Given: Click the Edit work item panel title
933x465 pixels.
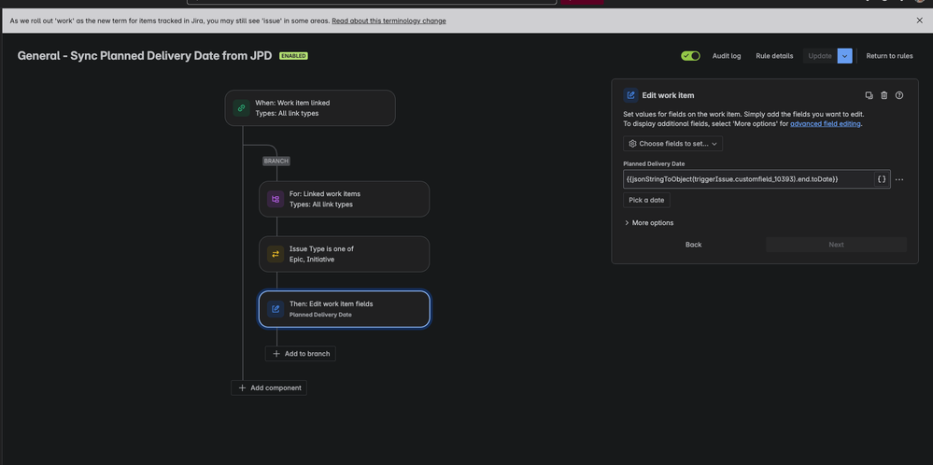Looking at the screenshot, I should [x=668, y=95].
